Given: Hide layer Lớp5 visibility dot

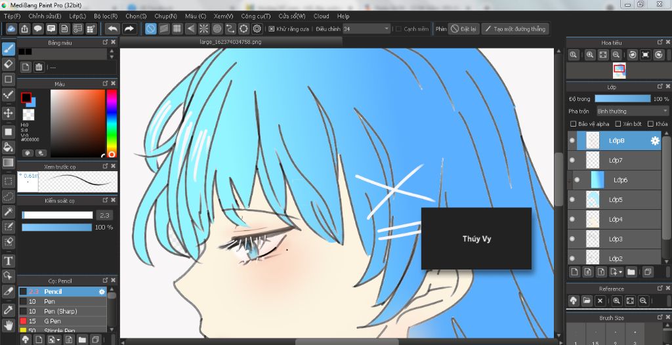Looking at the screenshot, I should coord(572,199).
